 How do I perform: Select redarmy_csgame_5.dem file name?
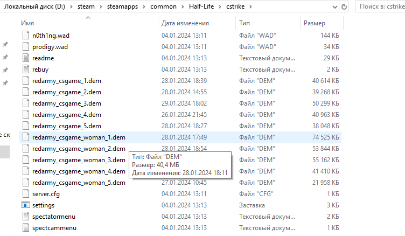tap(67, 126)
